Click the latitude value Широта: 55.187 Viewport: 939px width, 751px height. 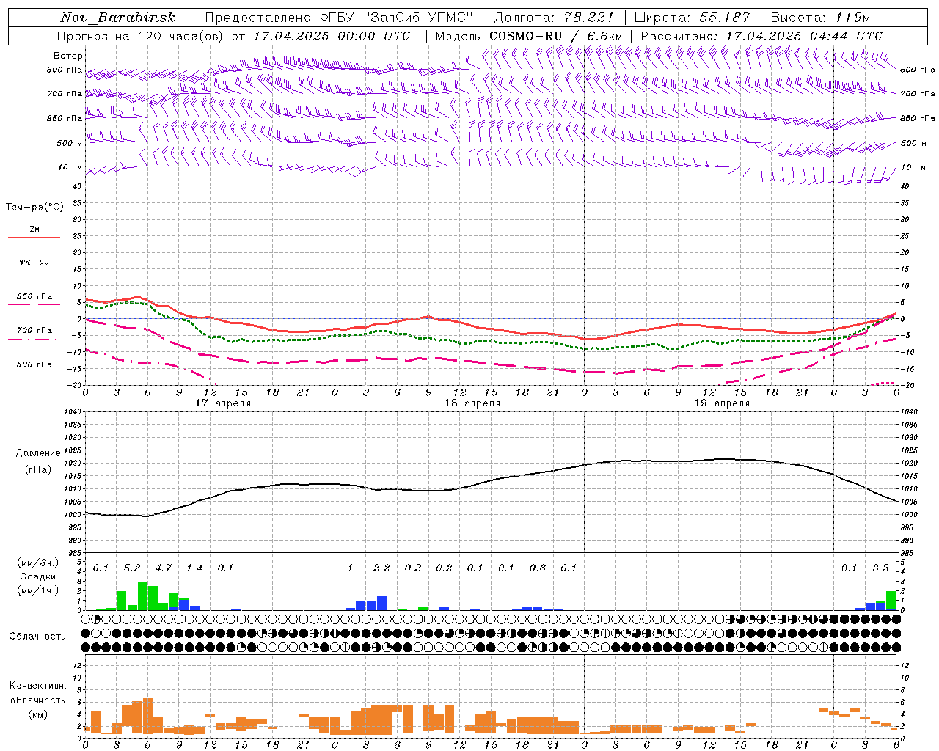click(x=692, y=18)
